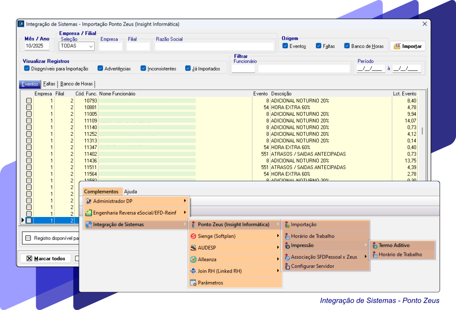Screen dimensions: 456x310
Task: Open the Ajuda menu
Action: click(x=130, y=191)
